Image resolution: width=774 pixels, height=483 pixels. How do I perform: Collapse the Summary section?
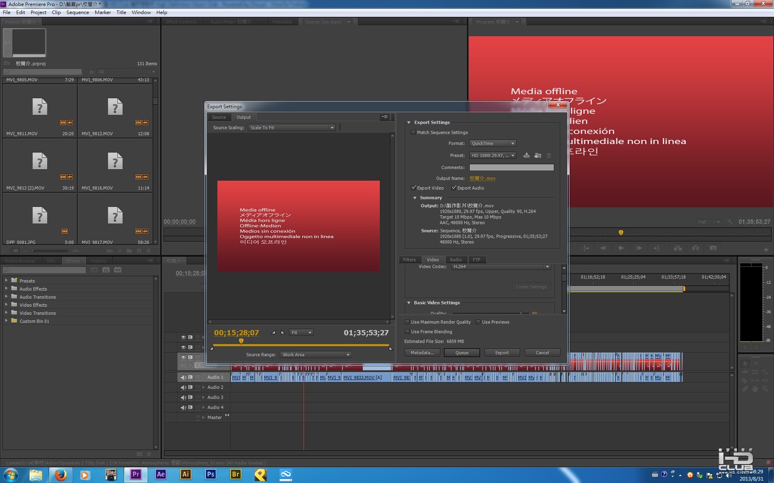click(x=414, y=198)
